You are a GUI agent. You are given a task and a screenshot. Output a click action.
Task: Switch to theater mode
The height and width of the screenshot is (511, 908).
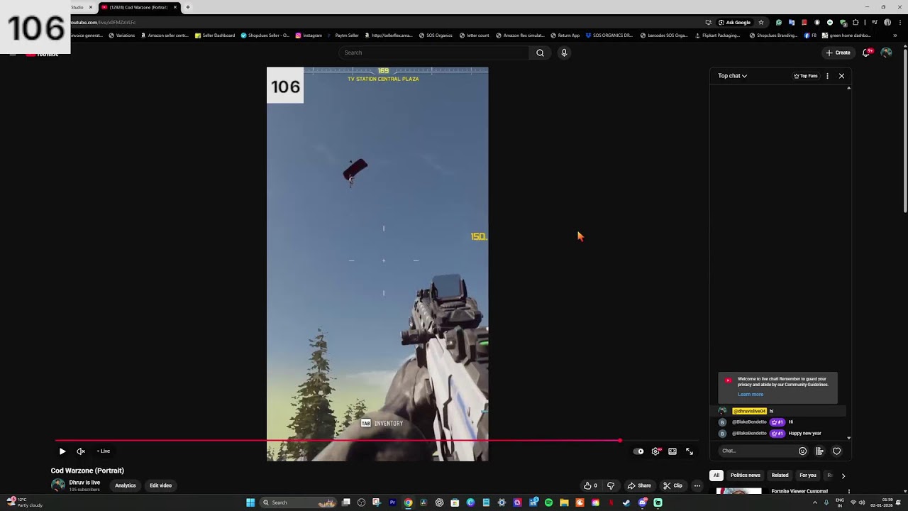(672, 451)
